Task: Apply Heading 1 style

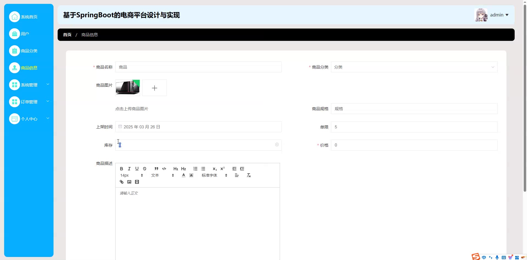Action: [x=176, y=169]
